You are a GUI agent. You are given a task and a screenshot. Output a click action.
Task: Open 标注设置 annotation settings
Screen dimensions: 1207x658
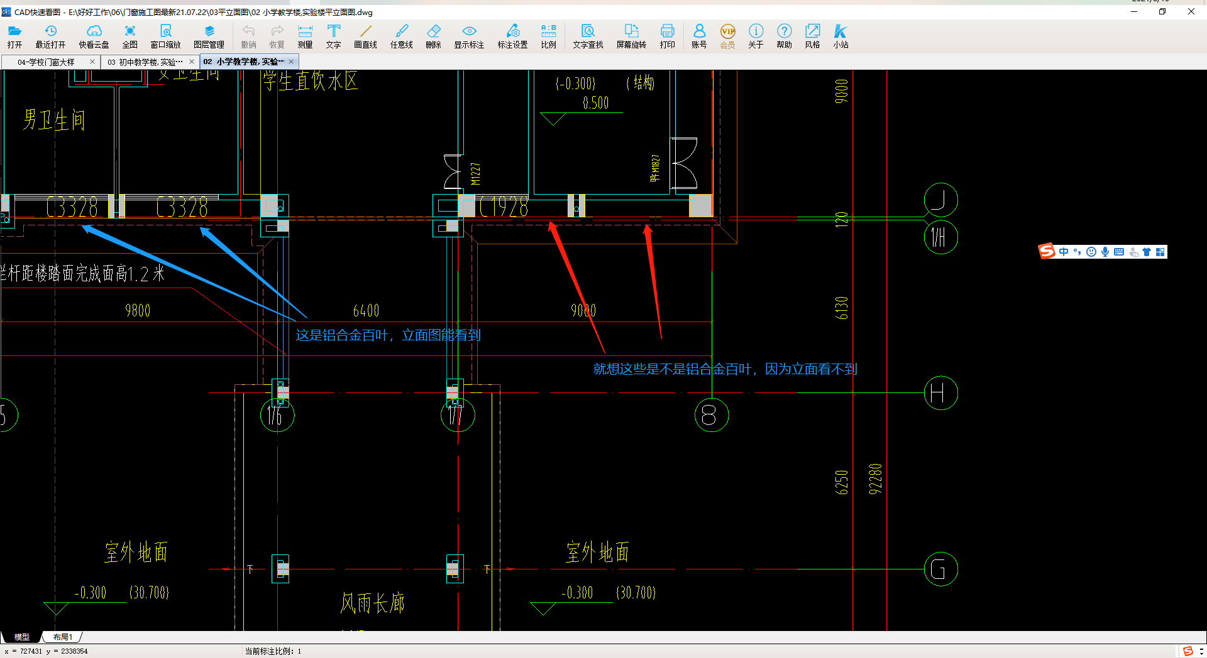[512, 36]
